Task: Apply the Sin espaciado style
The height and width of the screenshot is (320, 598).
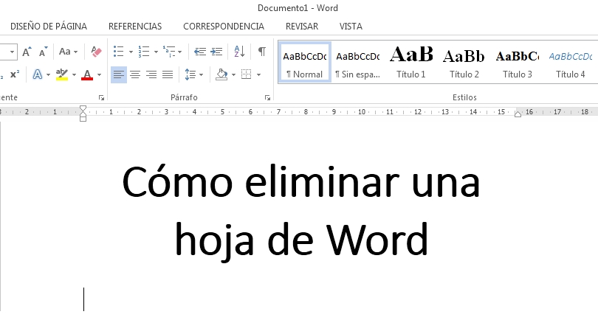Action: tap(358, 62)
